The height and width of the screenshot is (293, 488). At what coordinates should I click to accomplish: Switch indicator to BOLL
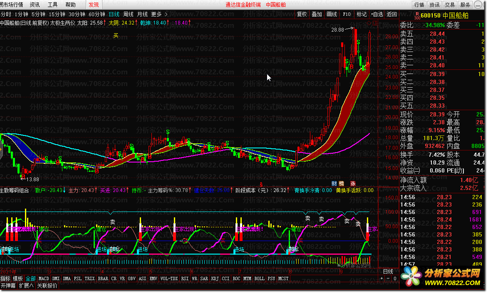[x=259, y=278]
